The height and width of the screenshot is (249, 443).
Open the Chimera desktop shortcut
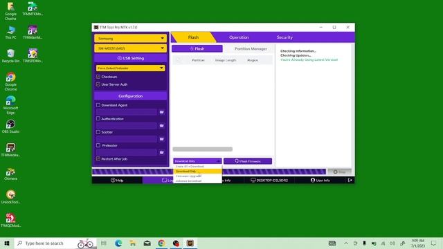coord(10,174)
